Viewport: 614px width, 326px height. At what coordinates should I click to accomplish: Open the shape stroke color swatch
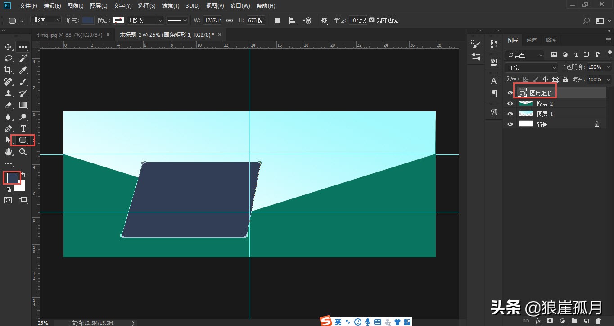118,20
